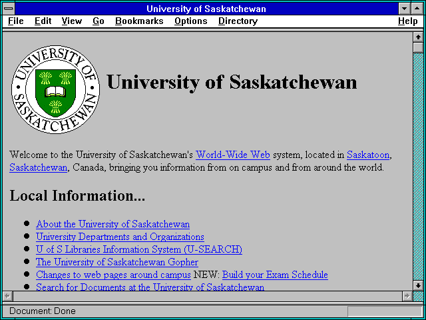Click Build your Exam Schedule link
This screenshot has height=320, width=426.
275,275
